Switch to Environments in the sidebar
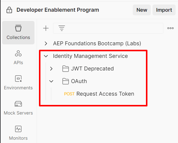Image resolution: width=178 pixels, height=143 pixels. click(18, 83)
